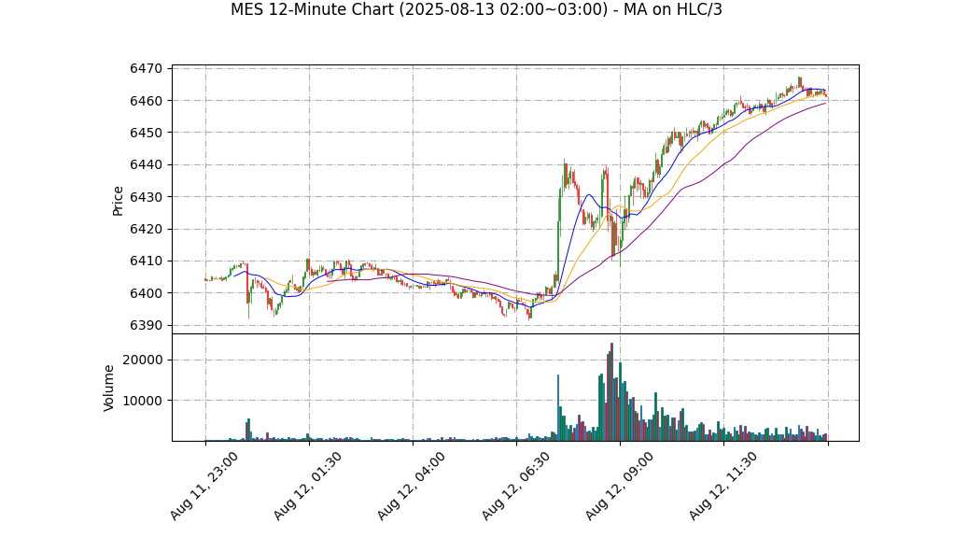Click the 20000 volume tick label
The height and width of the screenshot is (537, 954).
[x=143, y=360]
